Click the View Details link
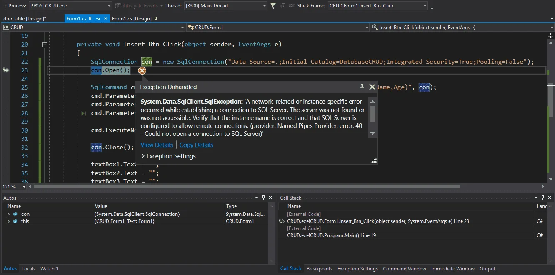This screenshot has width=555, height=275. pos(157,145)
